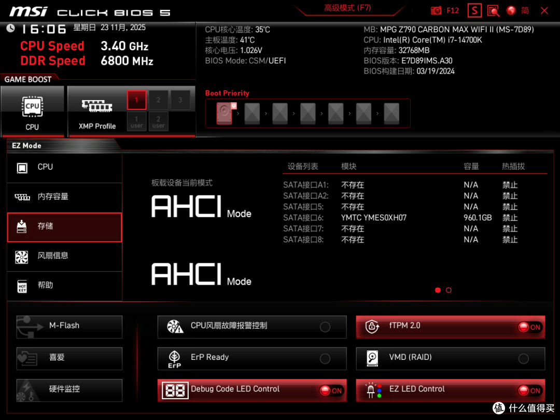Click the second boot priority slot

[x=252, y=114]
